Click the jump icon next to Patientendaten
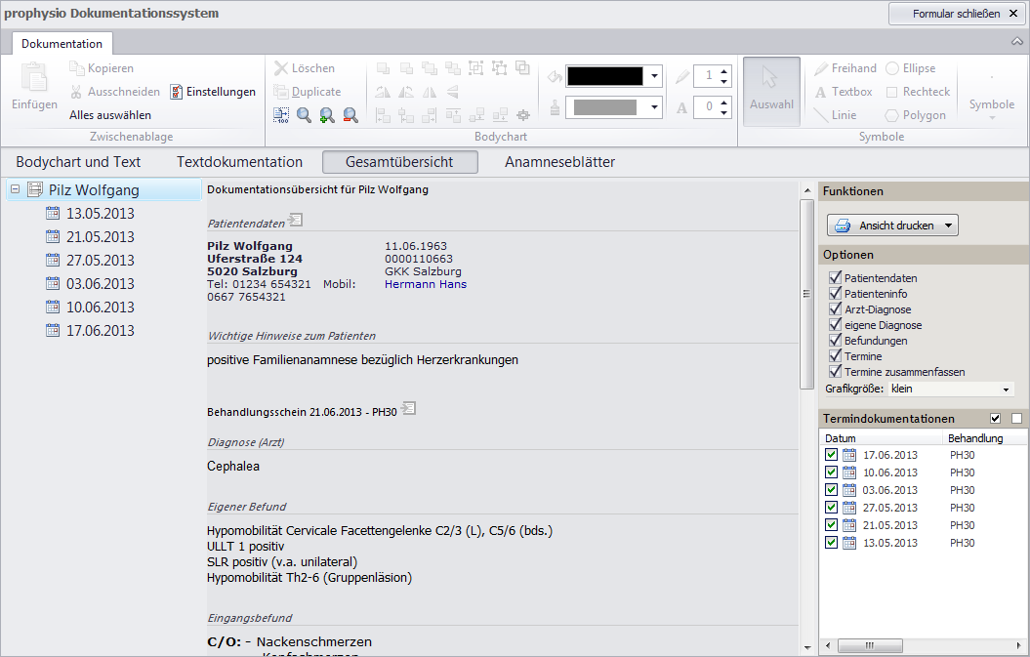This screenshot has width=1030, height=657. pos(296,220)
